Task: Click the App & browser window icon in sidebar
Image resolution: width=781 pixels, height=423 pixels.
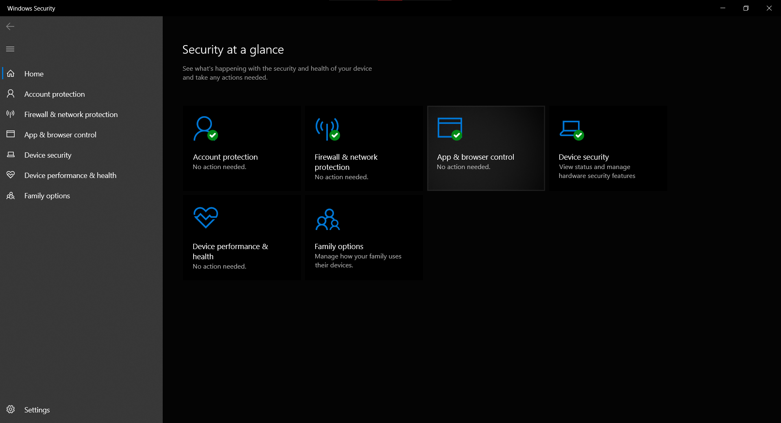Action: pos(11,134)
